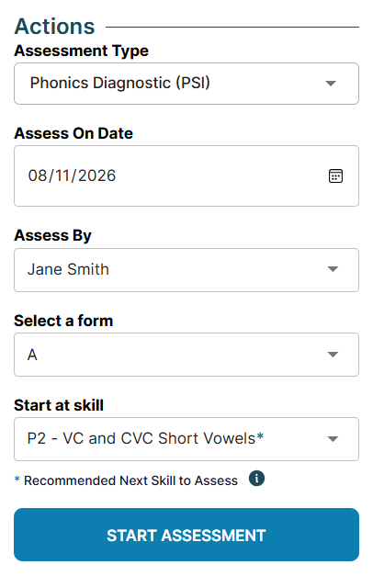373x576 pixels.
Task: Select the month 08 in the date field
Action: tap(38, 175)
